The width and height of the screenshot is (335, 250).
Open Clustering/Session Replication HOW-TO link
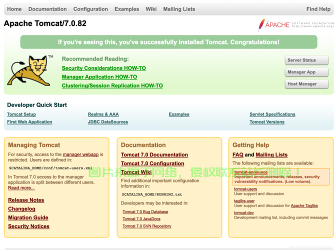coord(112,85)
